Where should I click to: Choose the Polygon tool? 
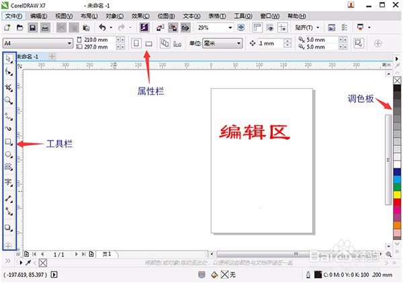coord(9,167)
